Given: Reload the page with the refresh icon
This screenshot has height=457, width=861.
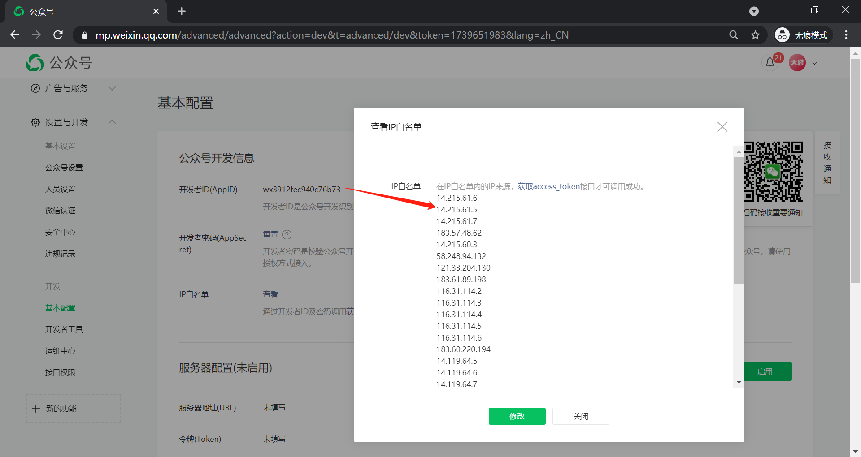Looking at the screenshot, I should coord(58,35).
